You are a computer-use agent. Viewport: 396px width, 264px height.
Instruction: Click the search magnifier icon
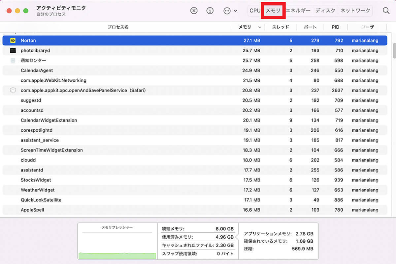pos(386,11)
